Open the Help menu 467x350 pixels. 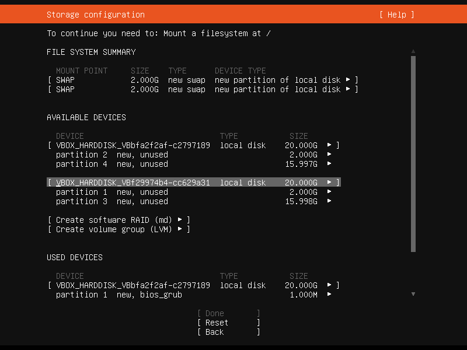point(397,15)
